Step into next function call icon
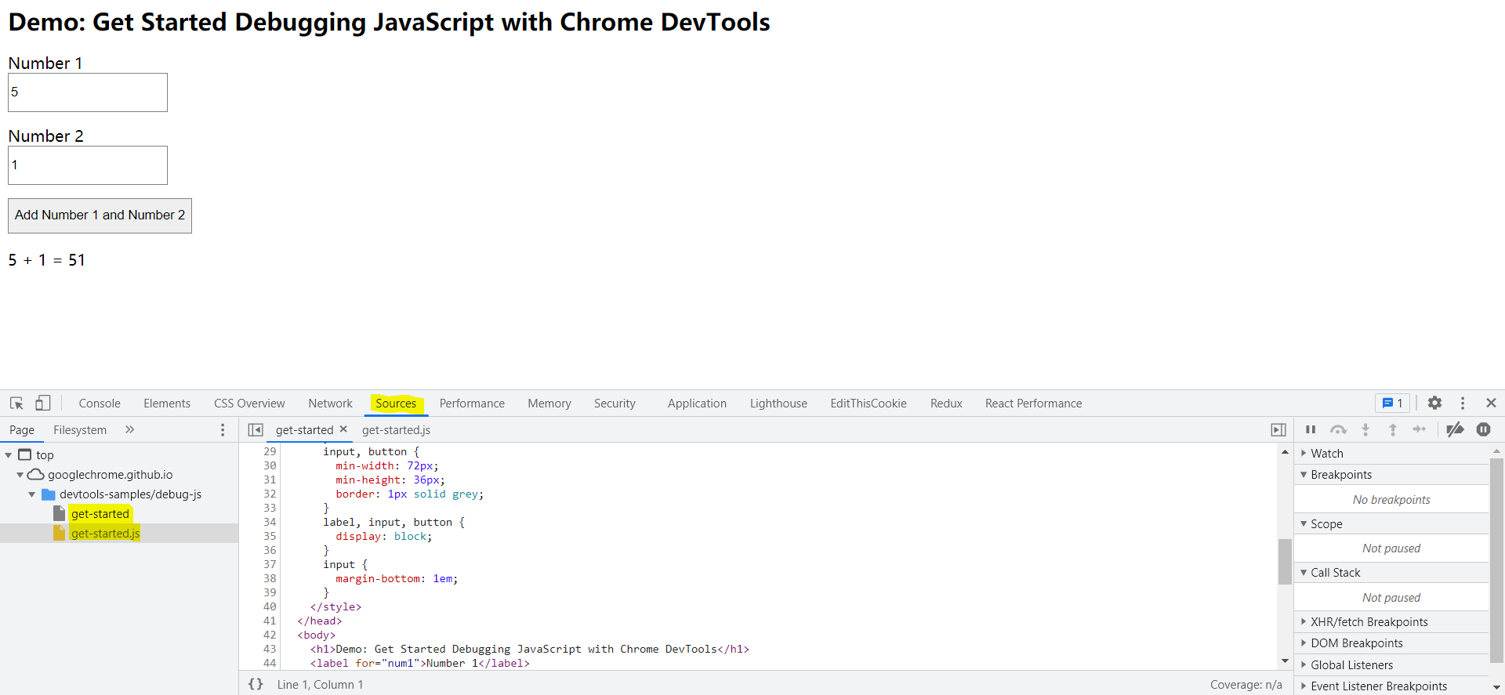This screenshot has width=1505, height=695. (1365, 429)
